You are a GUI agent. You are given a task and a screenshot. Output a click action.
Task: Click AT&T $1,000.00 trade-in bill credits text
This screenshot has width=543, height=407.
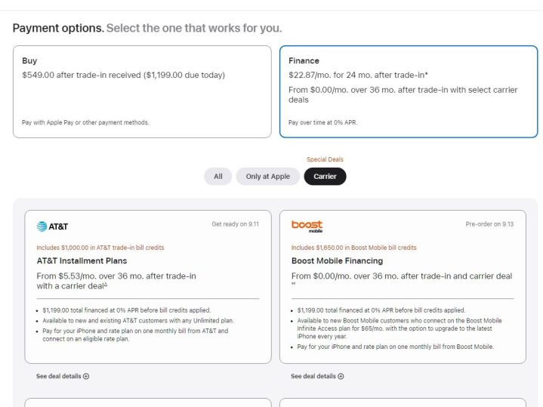click(100, 247)
